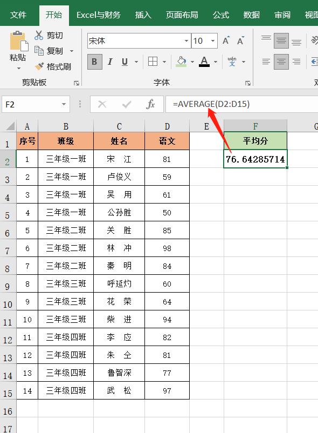
Task: Switch to 页面布局 tab
Action: (x=182, y=15)
